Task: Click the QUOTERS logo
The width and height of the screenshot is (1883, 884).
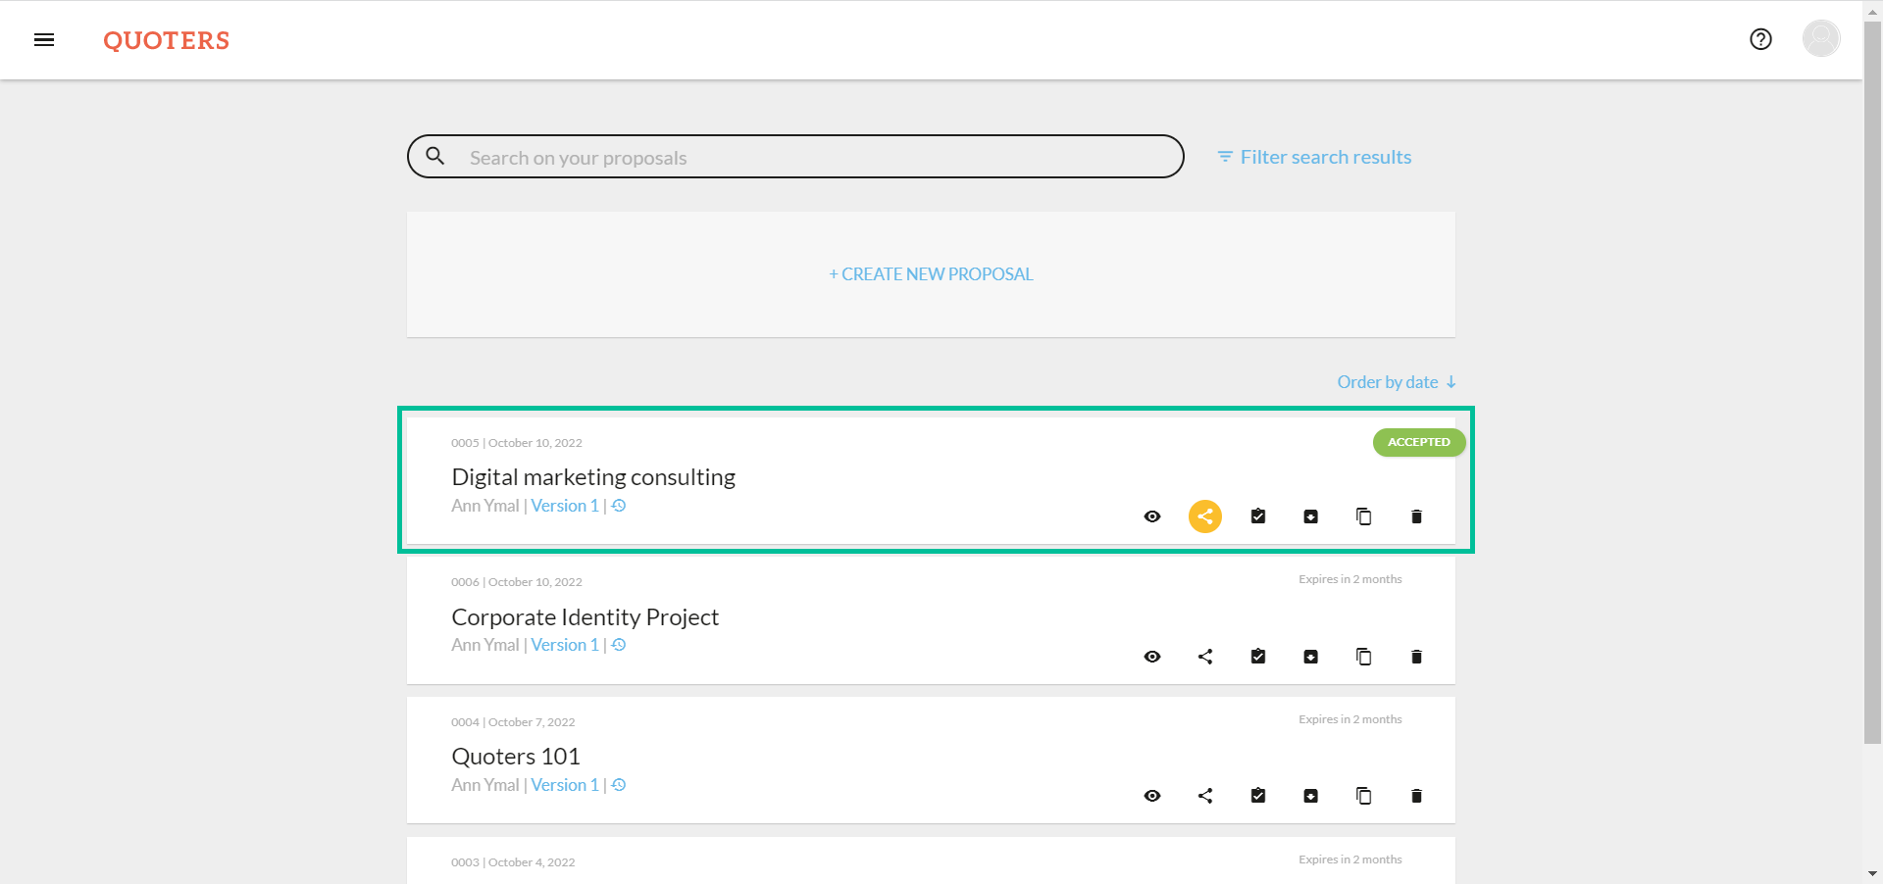Action: (x=167, y=40)
